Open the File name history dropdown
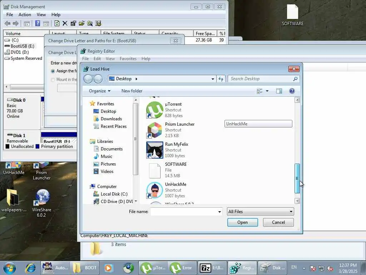This screenshot has width=366, height=275. pos(219,212)
